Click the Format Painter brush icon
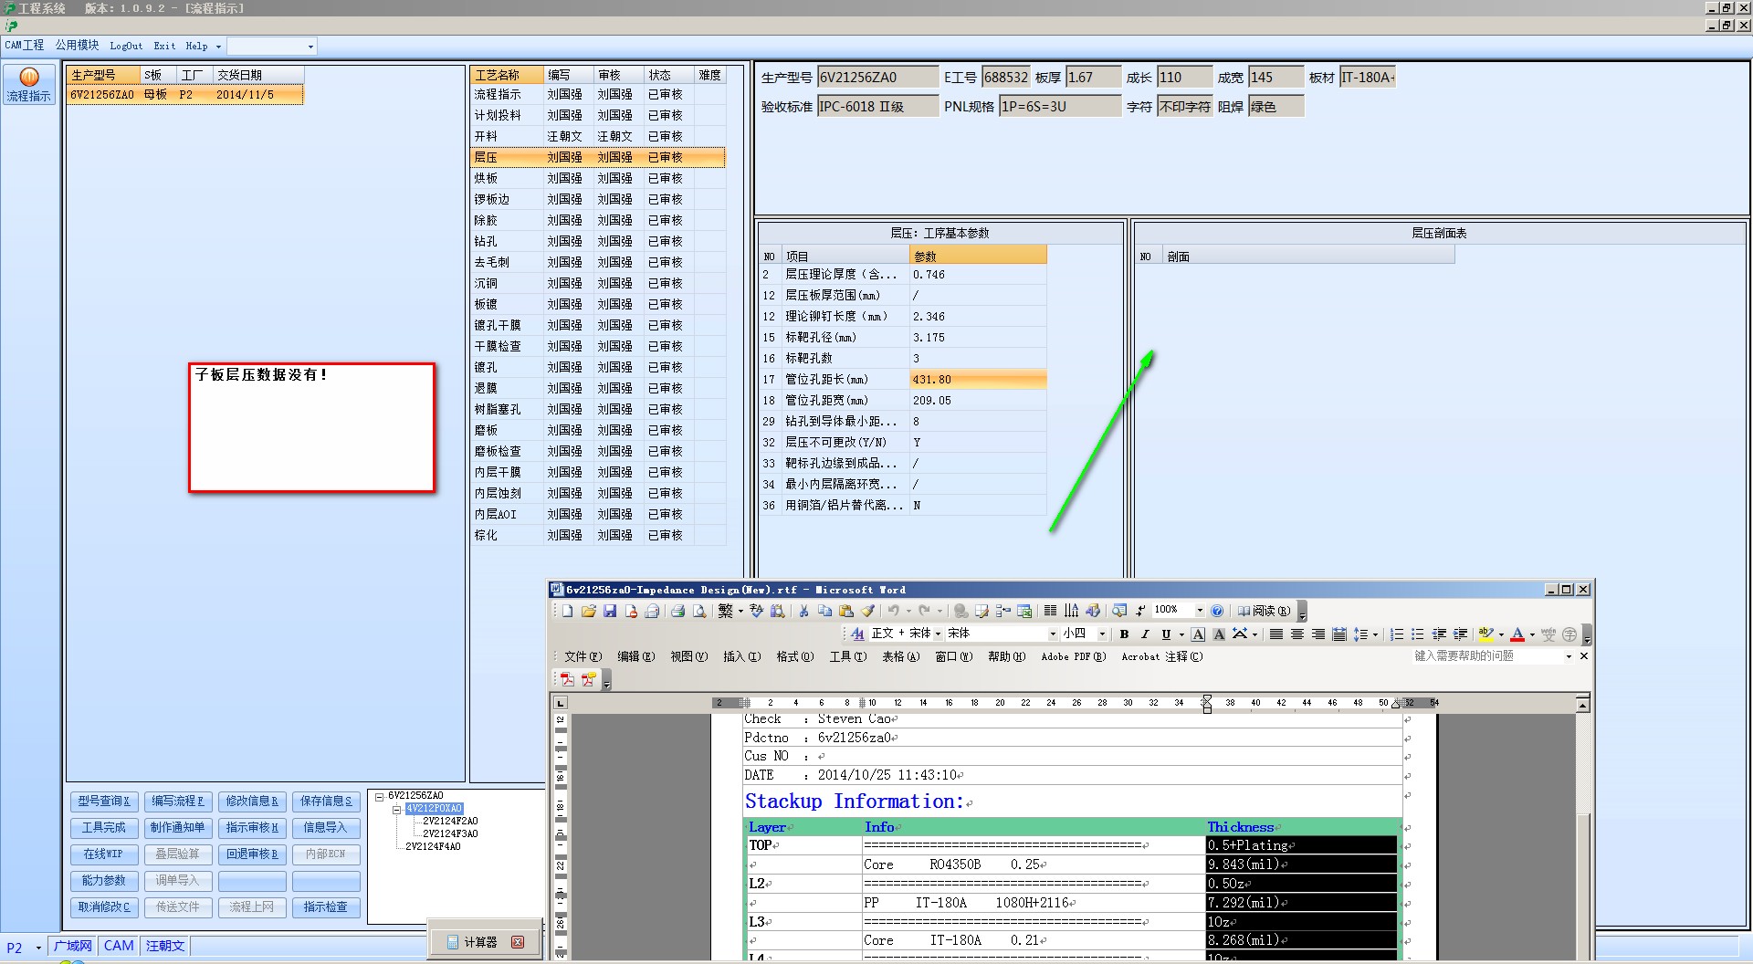 tap(868, 611)
